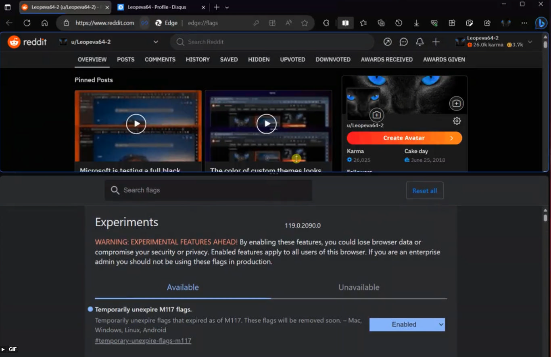This screenshot has width=551, height=357.
Task: Open the HISTORY profile tab
Action: pyautogui.click(x=198, y=59)
